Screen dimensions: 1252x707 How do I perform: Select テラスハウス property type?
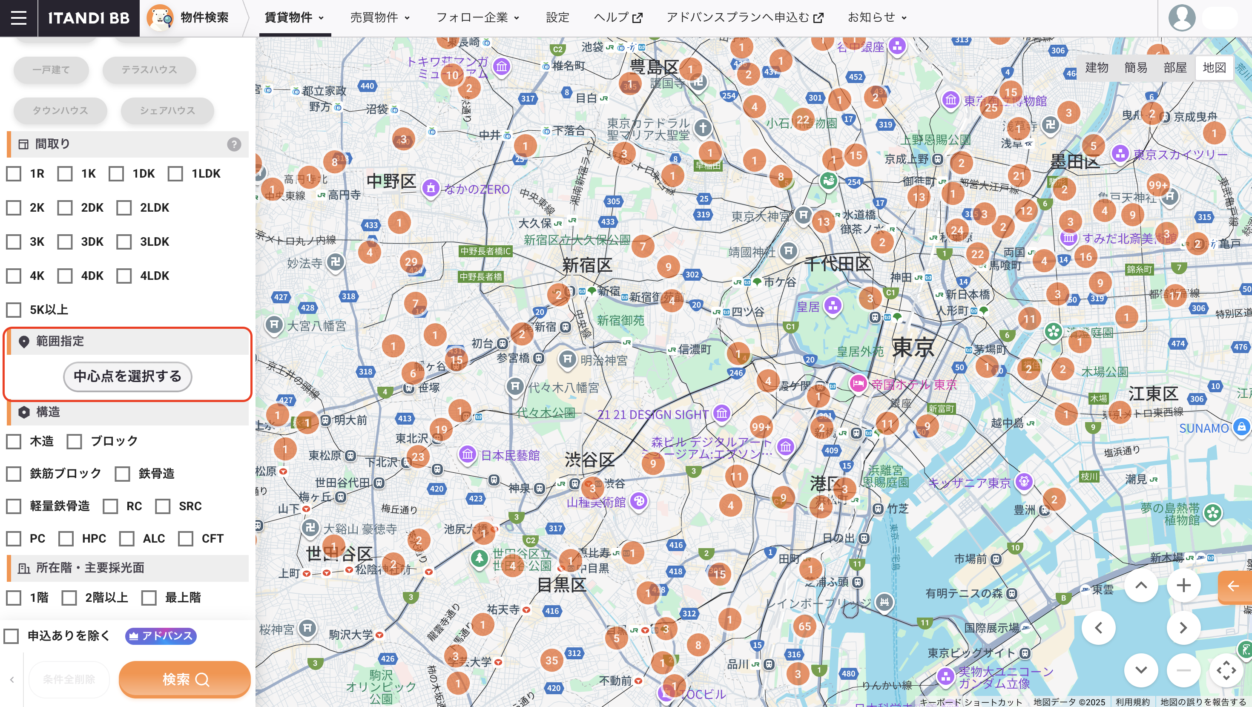pyautogui.click(x=149, y=70)
